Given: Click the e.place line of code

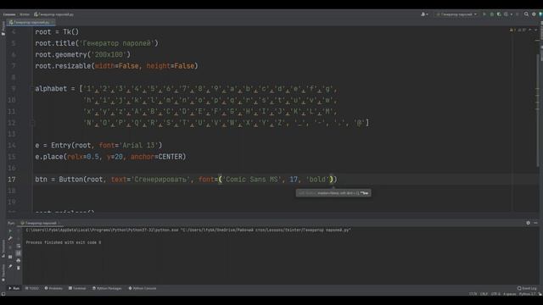Looking at the screenshot, I should [x=110, y=157].
